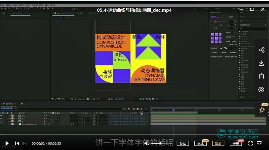Expand the first folder in effects presets list

(240, 31)
